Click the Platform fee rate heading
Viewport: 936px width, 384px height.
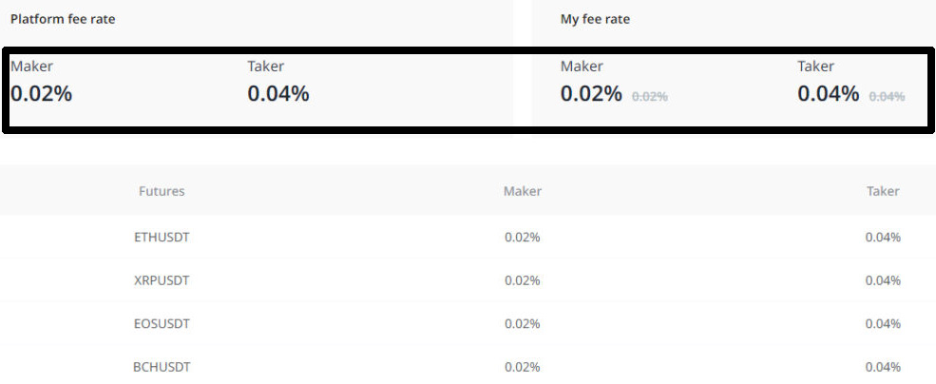coord(63,19)
